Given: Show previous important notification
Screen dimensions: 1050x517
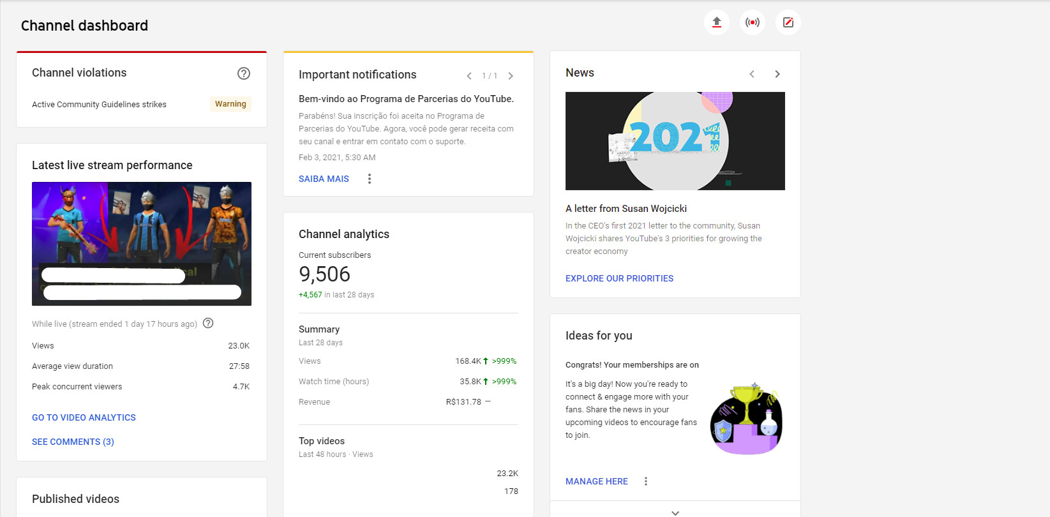Looking at the screenshot, I should click(x=469, y=76).
